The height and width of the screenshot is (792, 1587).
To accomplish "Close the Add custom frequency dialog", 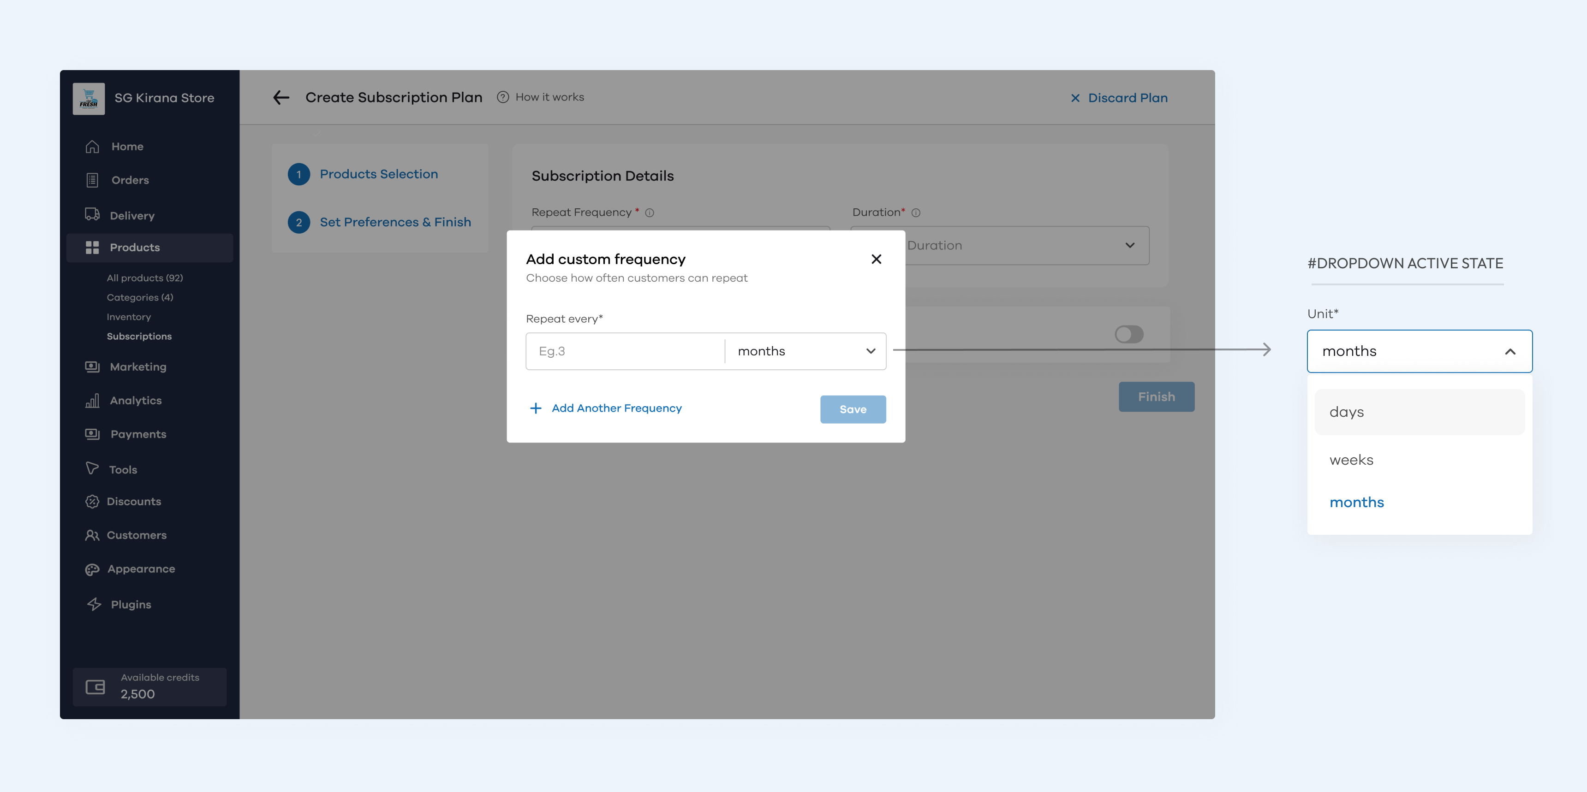I will pyautogui.click(x=876, y=259).
